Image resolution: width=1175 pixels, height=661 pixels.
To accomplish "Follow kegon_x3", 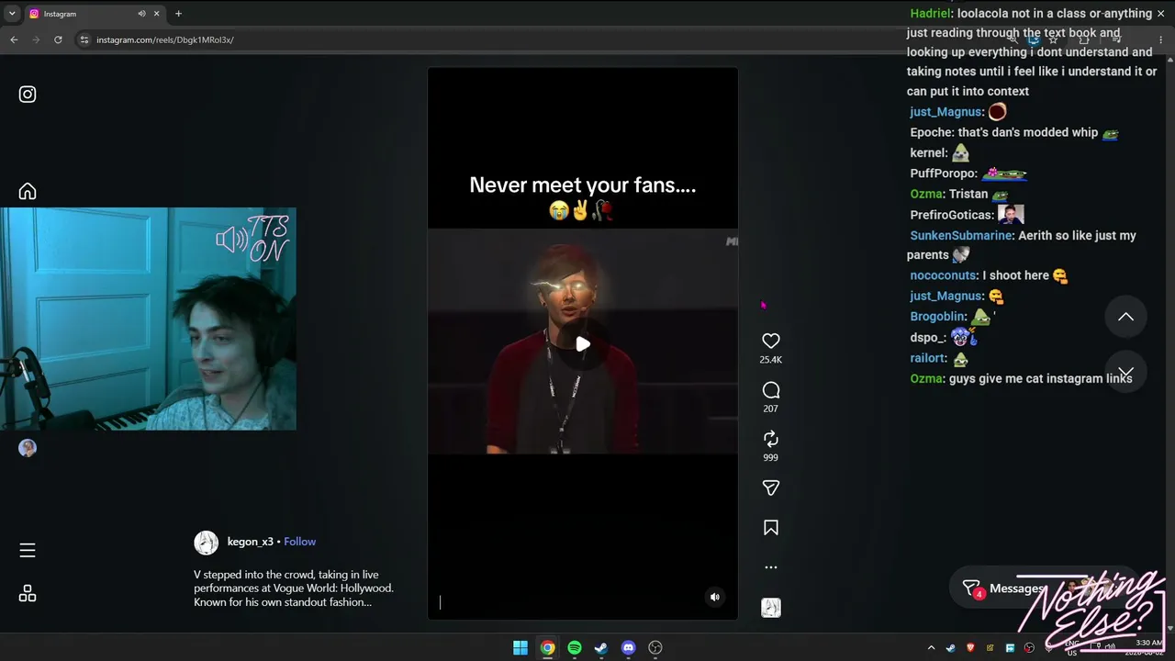I will [299, 542].
